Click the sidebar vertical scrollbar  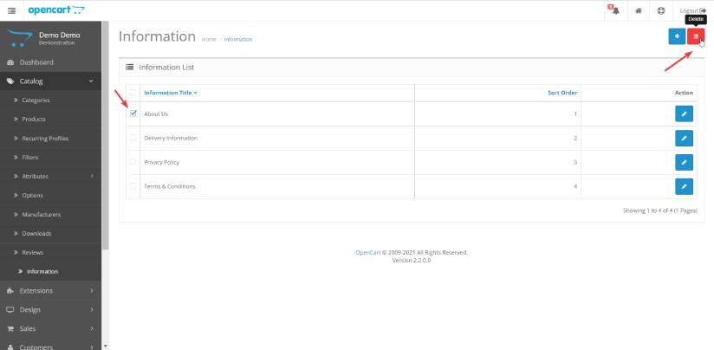coord(106,173)
